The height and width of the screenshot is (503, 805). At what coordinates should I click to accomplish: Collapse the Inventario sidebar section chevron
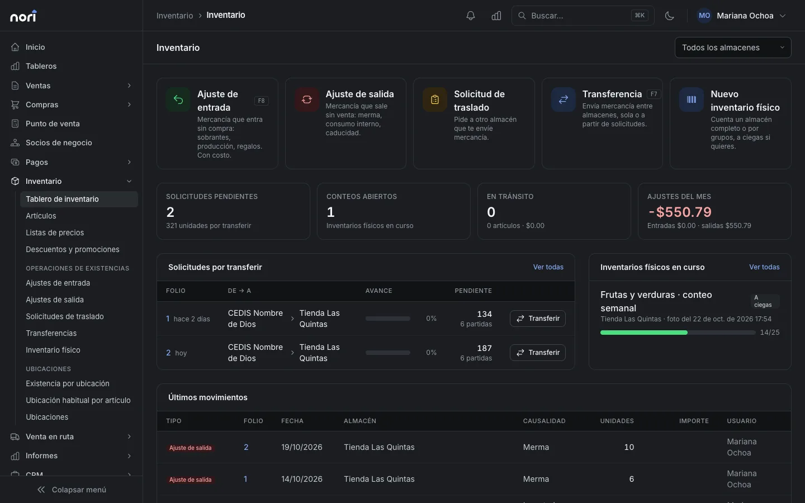click(129, 181)
